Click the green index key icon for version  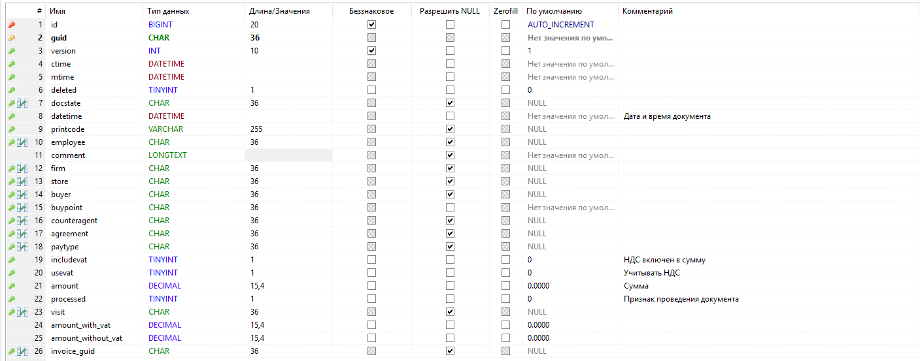pyautogui.click(x=11, y=51)
